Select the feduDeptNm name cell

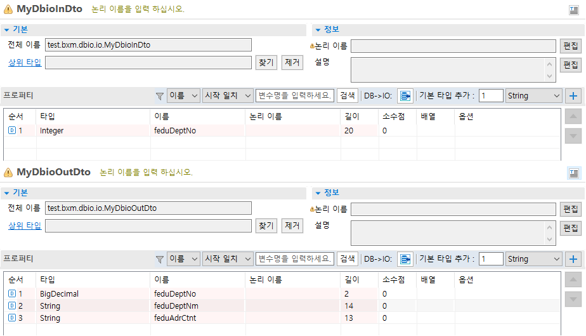(x=198, y=306)
